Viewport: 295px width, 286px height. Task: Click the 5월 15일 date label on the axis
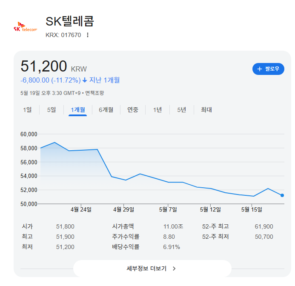coord(252,209)
